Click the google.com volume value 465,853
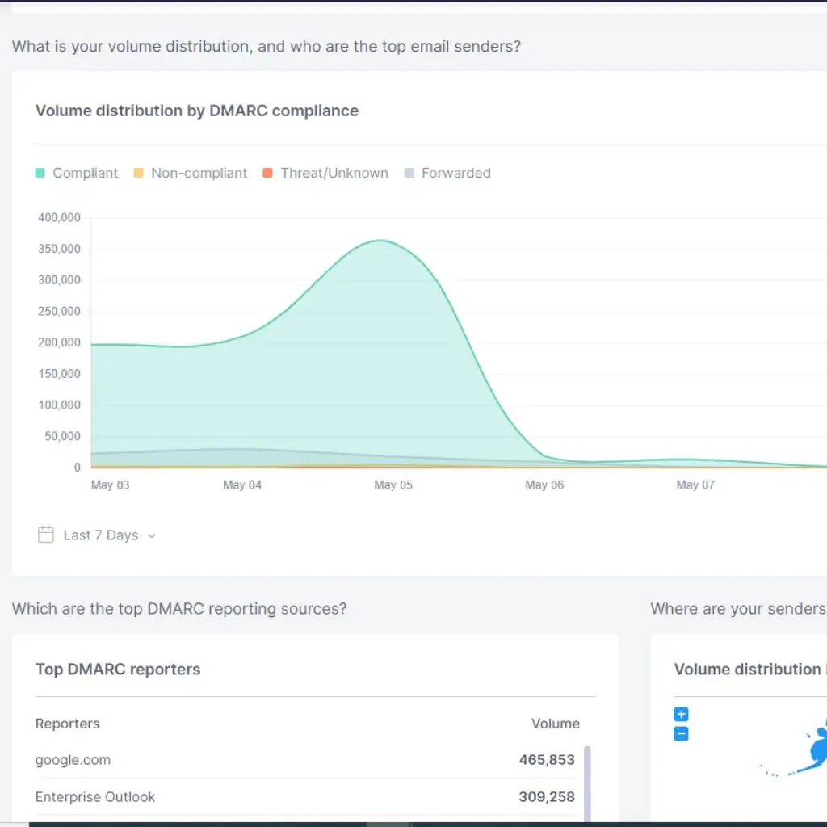The width and height of the screenshot is (827, 827). coord(547,759)
